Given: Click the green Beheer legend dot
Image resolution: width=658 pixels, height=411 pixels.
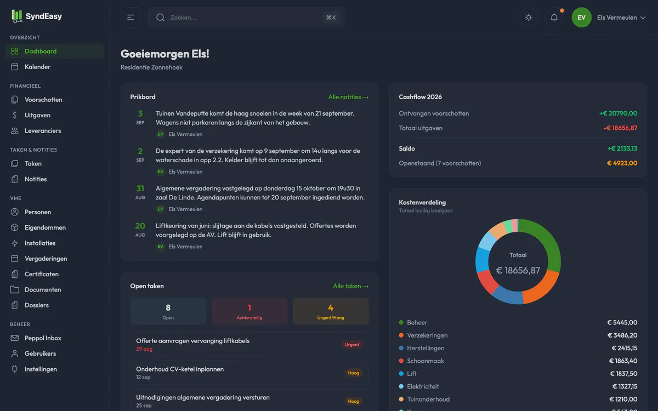Looking at the screenshot, I should coord(401,323).
